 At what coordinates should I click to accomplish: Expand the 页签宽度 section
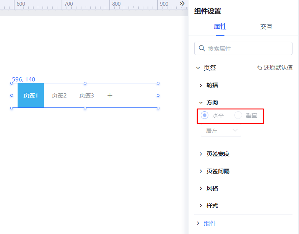pos(201,154)
